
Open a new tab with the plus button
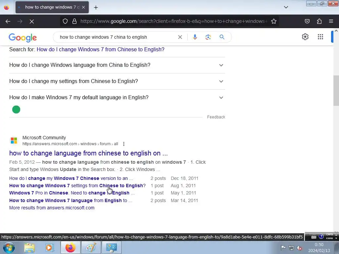[x=96, y=8]
